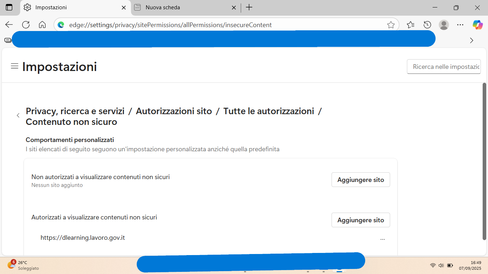Add a site to the not-authorized list
Viewport: 488px width, 274px height.
tap(361, 180)
